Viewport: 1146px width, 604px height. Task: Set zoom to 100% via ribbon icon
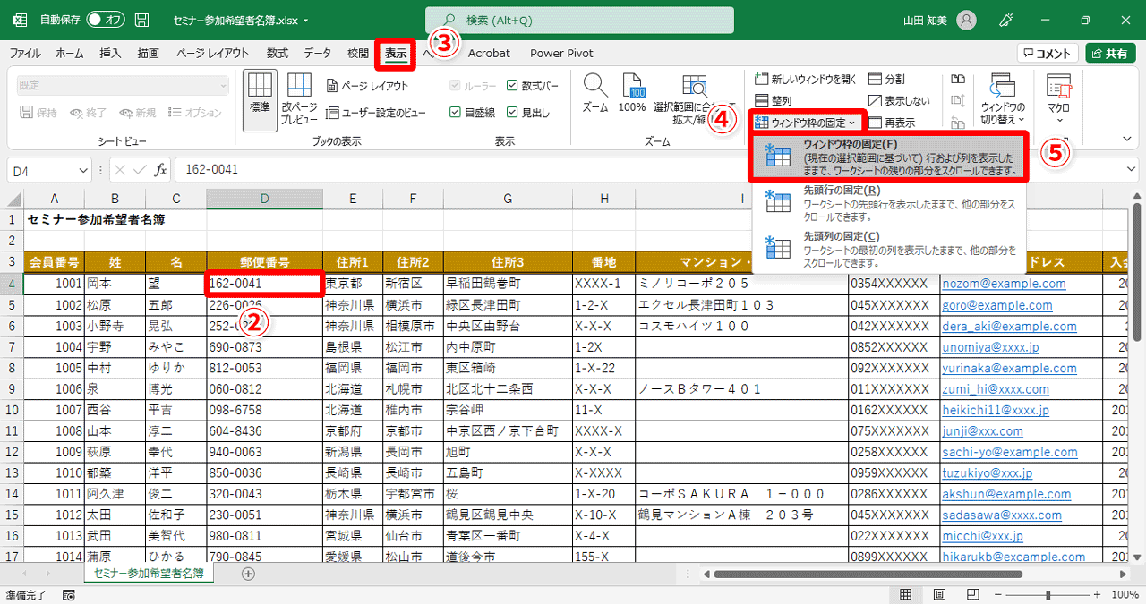pyautogui.click(x=631, y=94)
